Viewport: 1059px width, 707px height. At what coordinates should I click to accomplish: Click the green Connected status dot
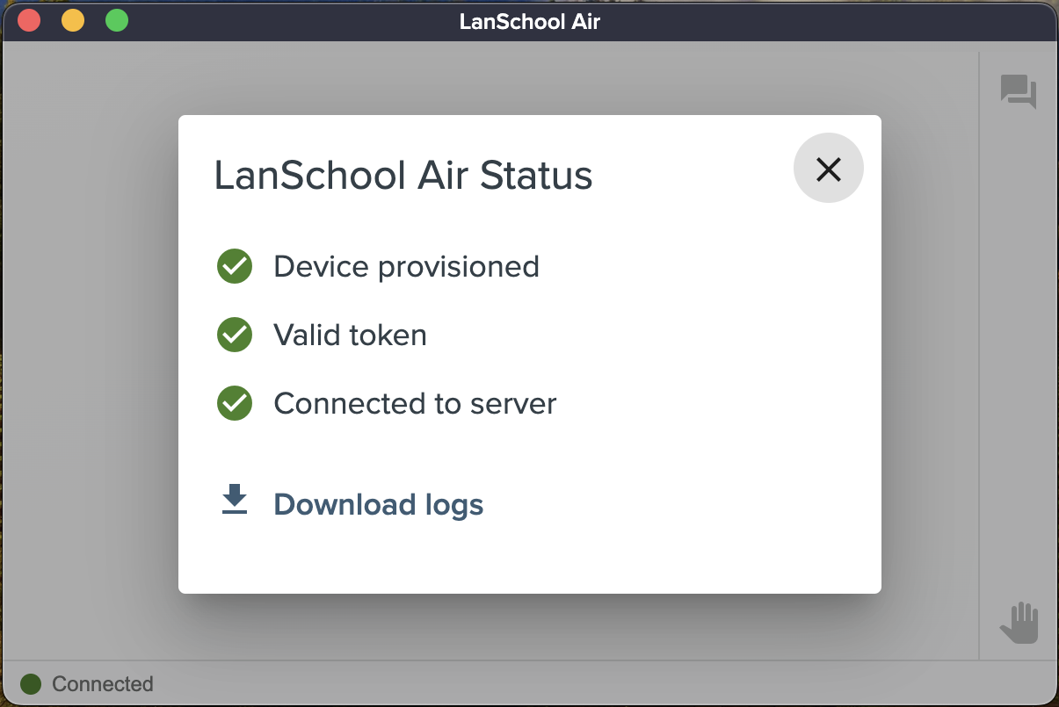(x=31, y=684)
